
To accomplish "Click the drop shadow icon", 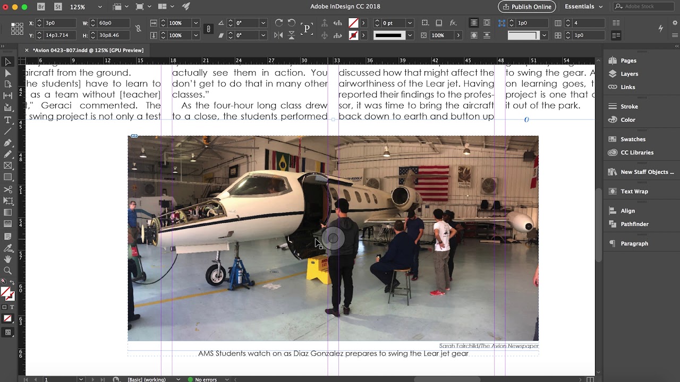I will click(439, 23).
